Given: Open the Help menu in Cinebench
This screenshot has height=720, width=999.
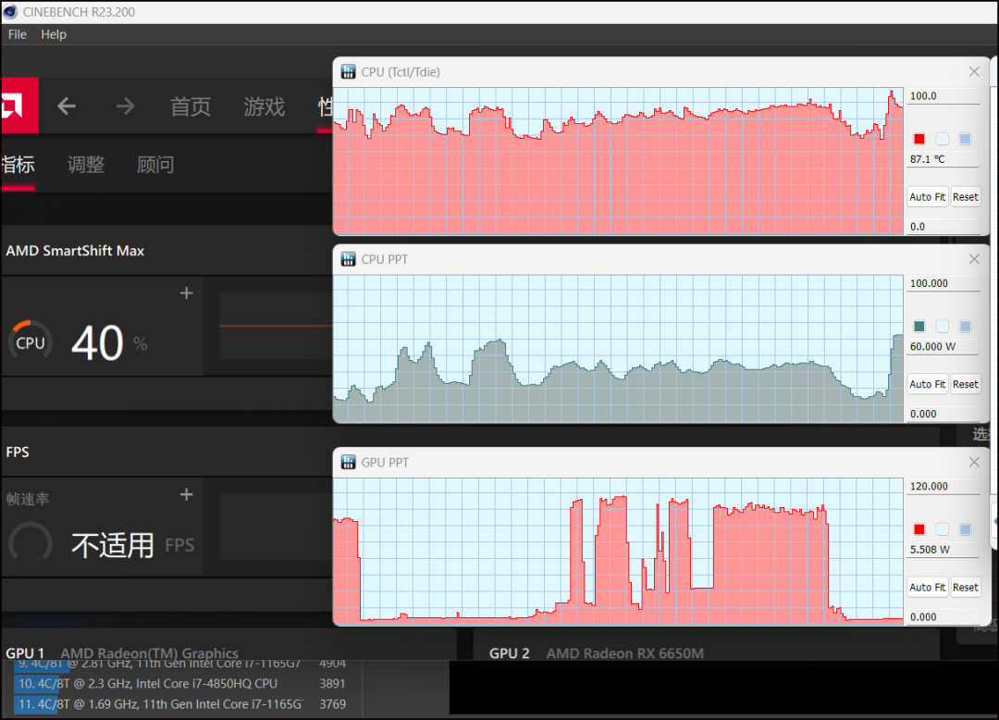Looking at the screenshot, I should pyautogui.click(x=54, y=34).
